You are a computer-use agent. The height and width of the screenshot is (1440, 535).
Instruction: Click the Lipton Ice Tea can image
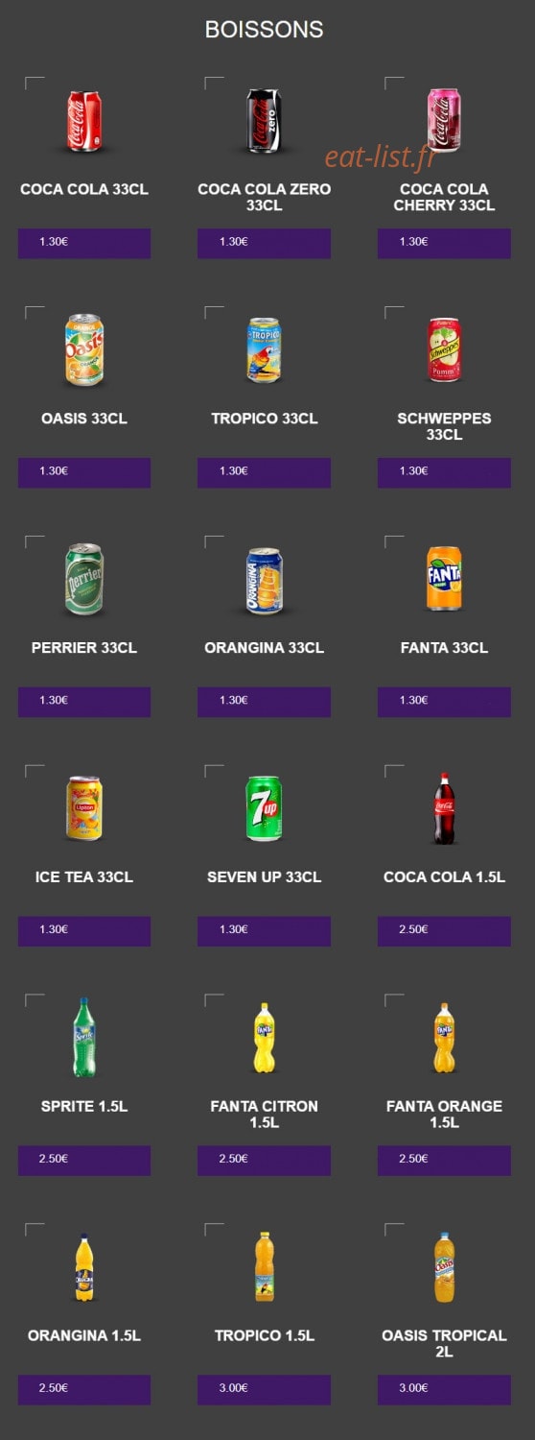click(x=83, y=809)
